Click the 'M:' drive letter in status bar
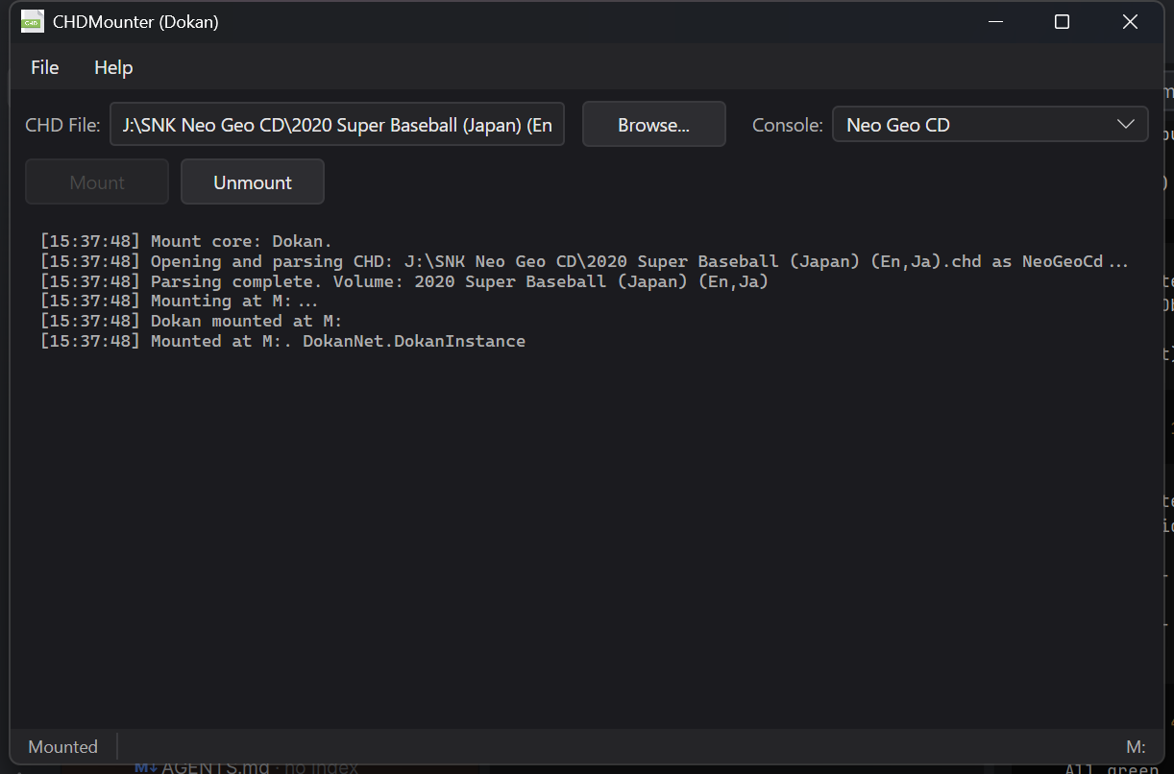Screen dimensions: 1174x774 1136,747
